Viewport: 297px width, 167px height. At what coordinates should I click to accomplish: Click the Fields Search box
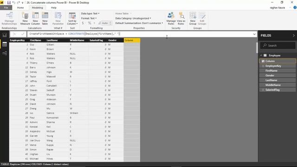coord(278,45)
